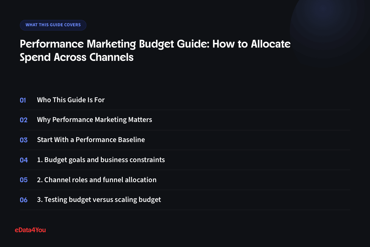The width and height of the screenshot is (370, 247).
Task: Select the guide title heading text
Action: tap(155, 51)
